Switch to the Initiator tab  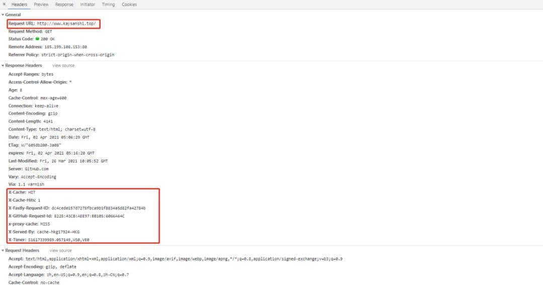[x=87, y=5]
